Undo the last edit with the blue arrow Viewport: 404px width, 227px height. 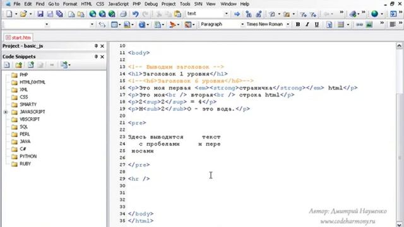point(136,14)
